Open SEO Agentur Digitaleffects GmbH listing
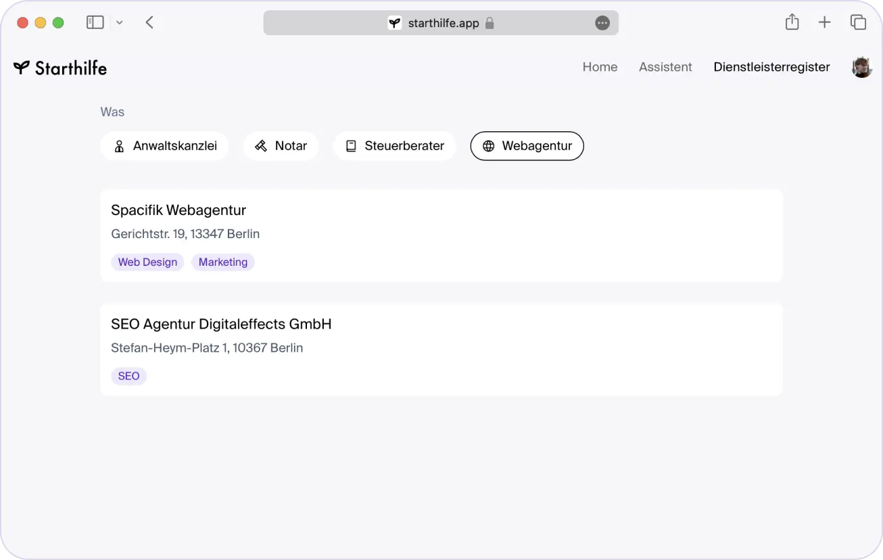883x560 pixels. (x=221, y=325)
